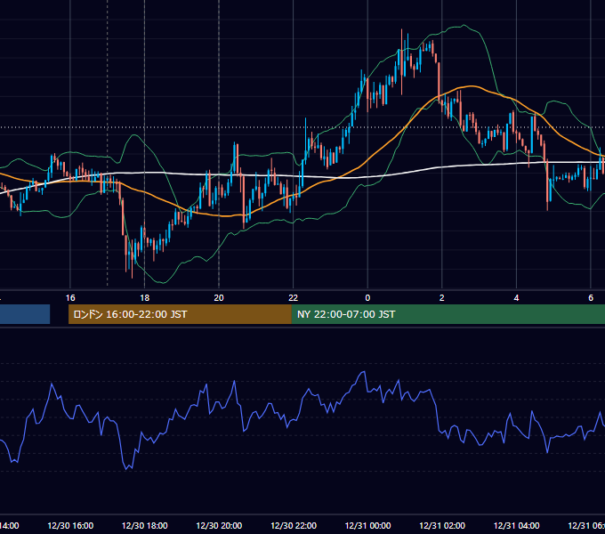
Task: Click the London 16:00-22:00 JST session bar
Action: click(180, 314)
